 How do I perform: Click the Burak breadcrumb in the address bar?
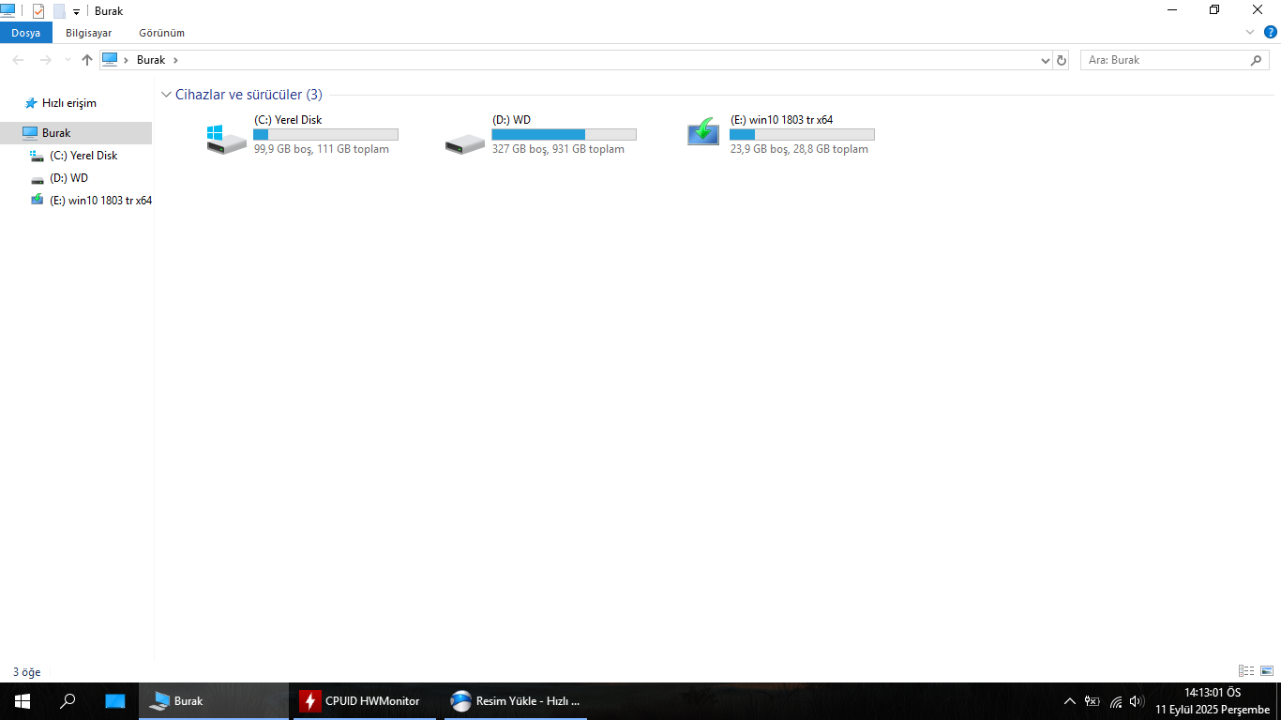pyautogui.click(x=150, y=60)
